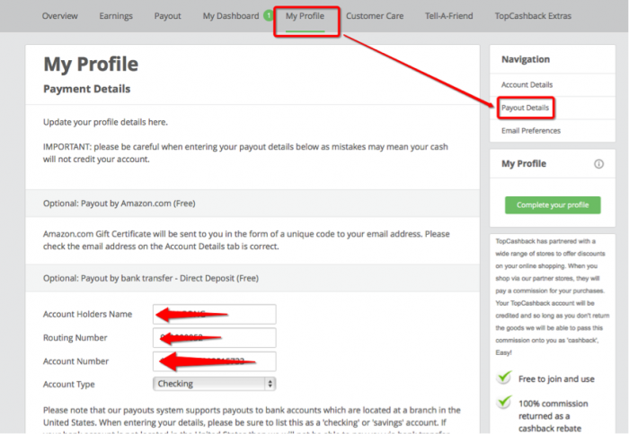Screen dimensions: 629x434
Task: Open the Account Type dropdown
Action: pos(214,384)
